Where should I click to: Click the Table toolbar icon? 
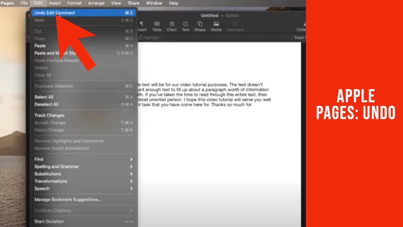coord(156,26)
